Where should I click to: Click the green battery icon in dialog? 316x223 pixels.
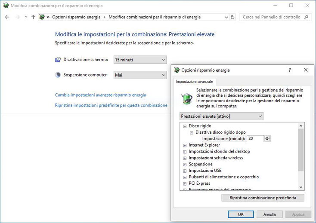(x=186, y=98)
